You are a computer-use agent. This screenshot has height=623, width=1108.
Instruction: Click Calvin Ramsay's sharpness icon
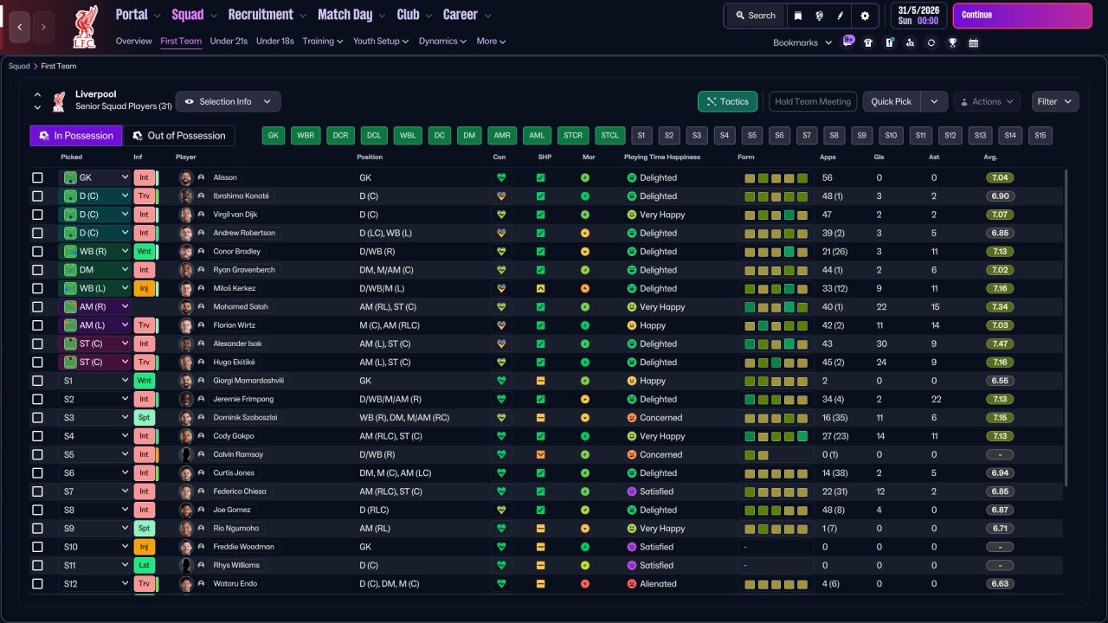(541, 455)
